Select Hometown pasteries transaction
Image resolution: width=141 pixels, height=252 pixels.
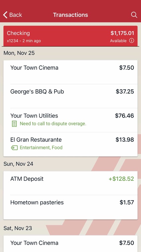(x=70, y=207)
